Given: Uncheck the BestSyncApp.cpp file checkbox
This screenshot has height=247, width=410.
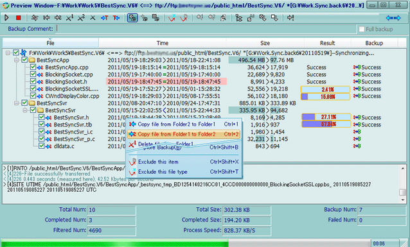Looking at the screenshot, I should (33, 67).
